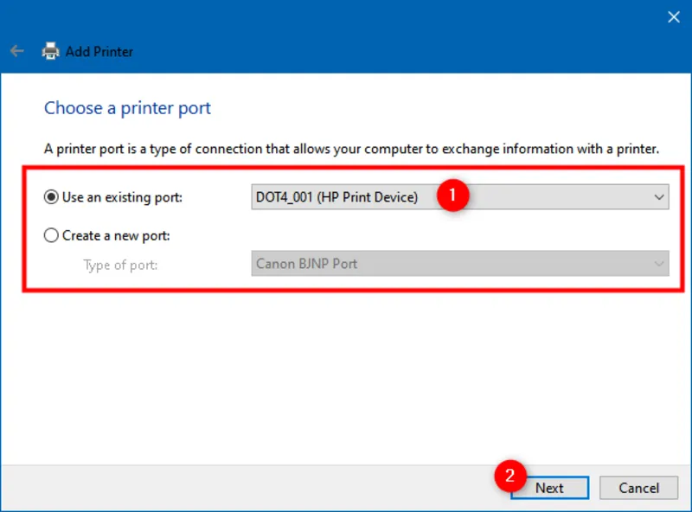This screenshot has width=692, height=512.
Task: Click the Add Printer printer icon
Action: [50, 51]
